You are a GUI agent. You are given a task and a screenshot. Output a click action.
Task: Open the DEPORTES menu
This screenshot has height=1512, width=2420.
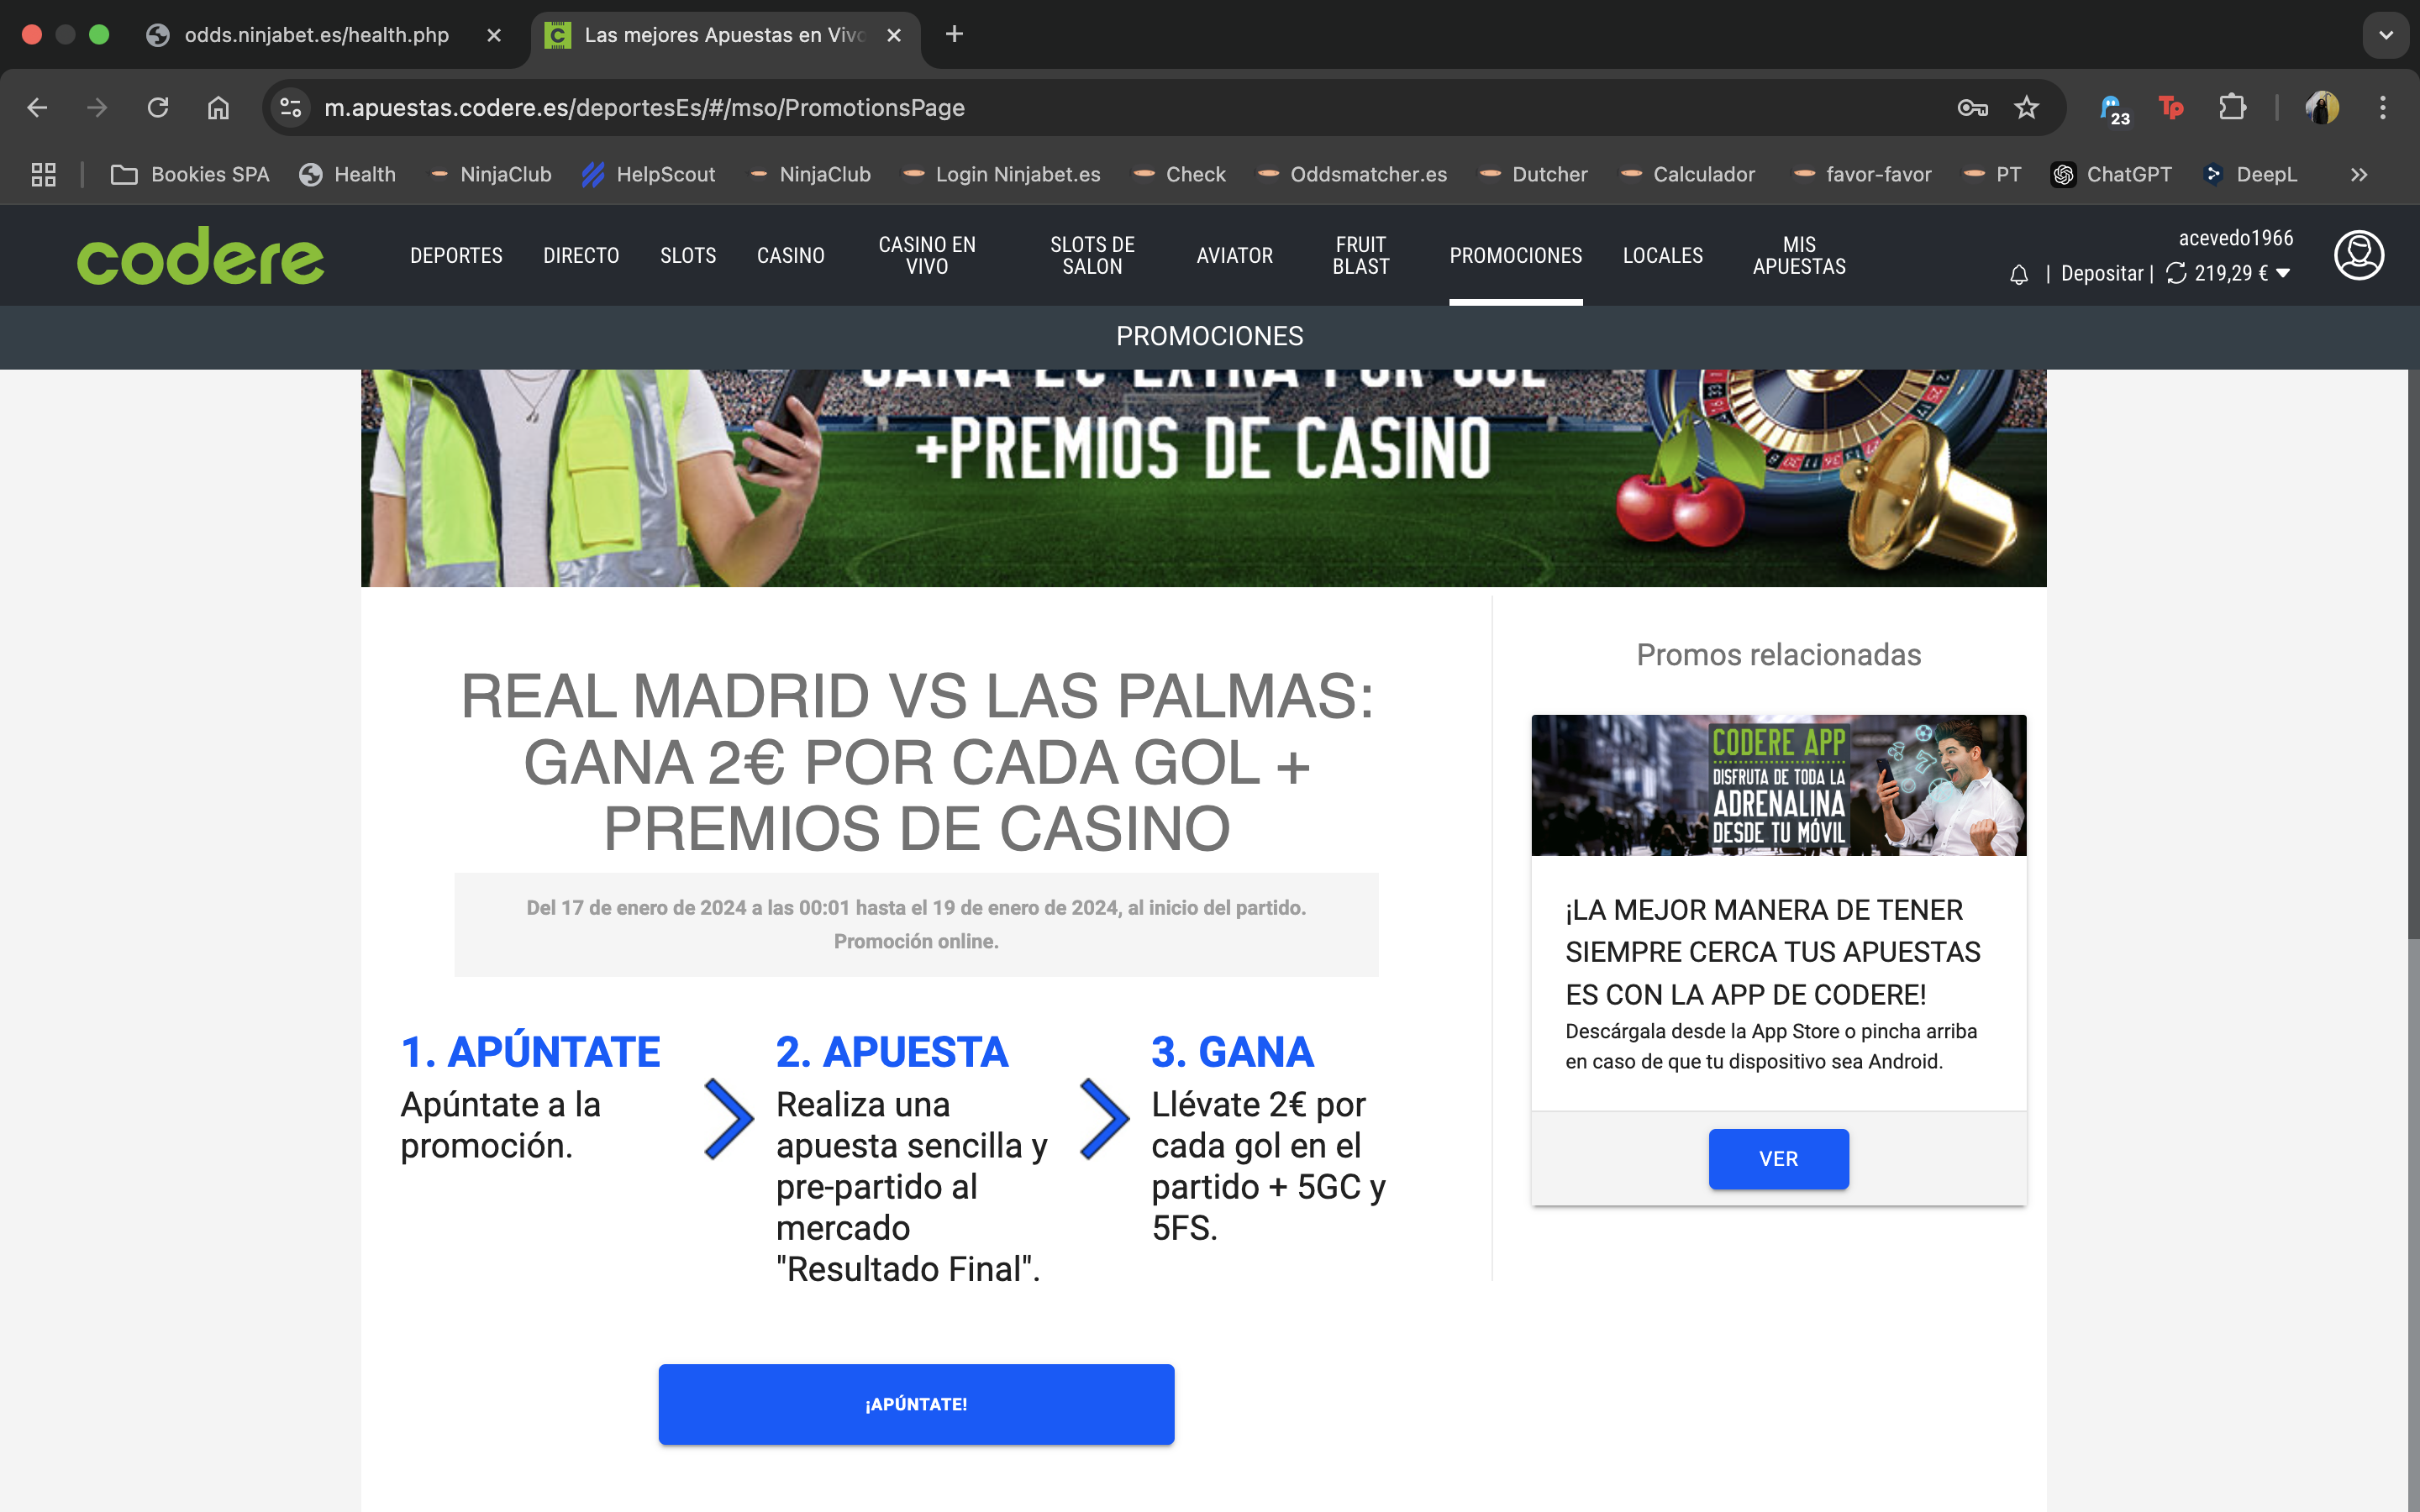click(456, 256)
